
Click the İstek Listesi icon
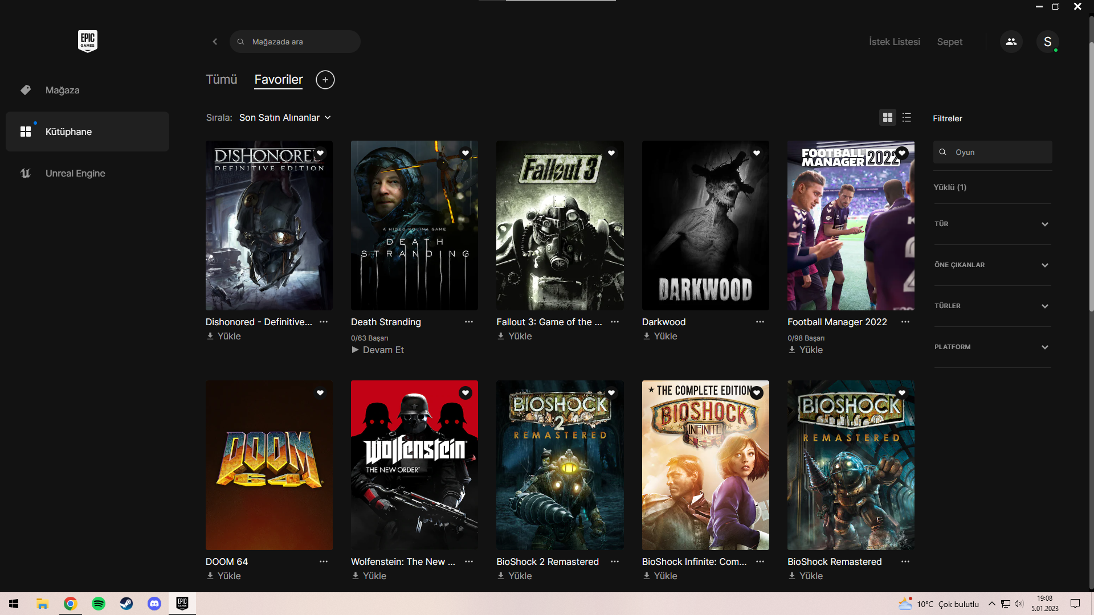tap(895, 42)
